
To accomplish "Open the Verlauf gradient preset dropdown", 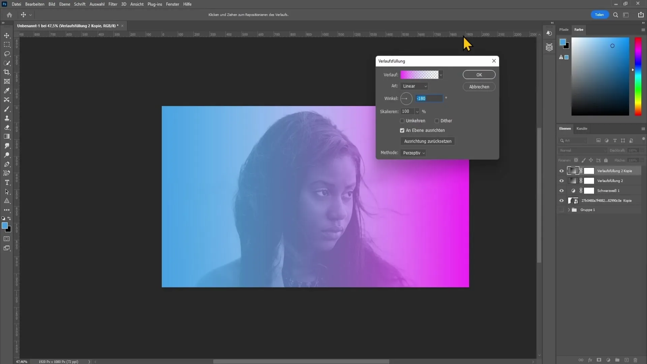I will coord(441,75).
